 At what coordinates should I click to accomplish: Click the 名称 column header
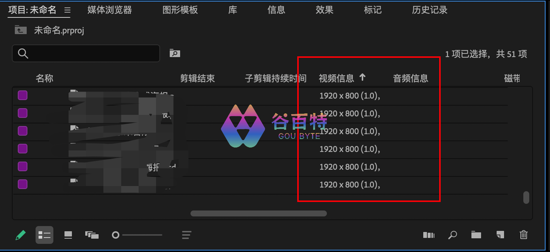click(44, 78)
